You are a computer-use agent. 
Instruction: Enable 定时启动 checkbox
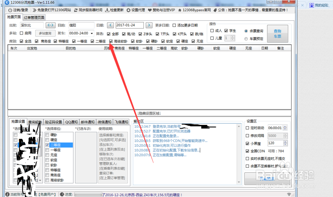click(247, 128)
